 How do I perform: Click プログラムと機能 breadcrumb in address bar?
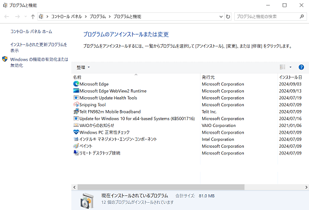click(x=127, y=16)
